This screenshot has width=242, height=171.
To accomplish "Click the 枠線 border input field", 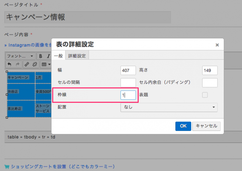I will point(128,95).
